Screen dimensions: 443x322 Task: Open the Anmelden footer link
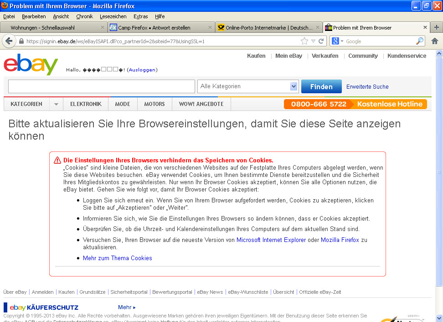point(43,292)
